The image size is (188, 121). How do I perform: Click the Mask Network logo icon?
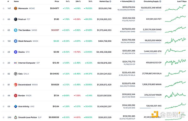point(16,41)
